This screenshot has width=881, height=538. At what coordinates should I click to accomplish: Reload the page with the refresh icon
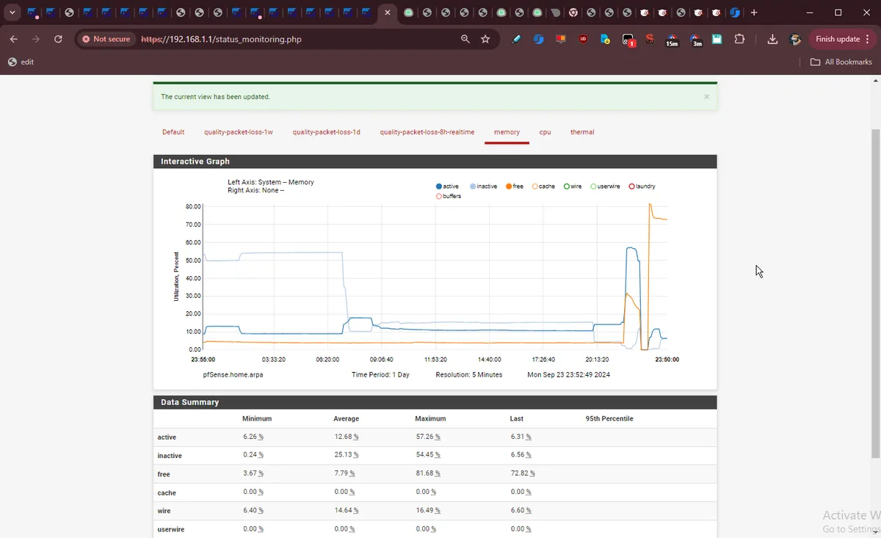58,39
